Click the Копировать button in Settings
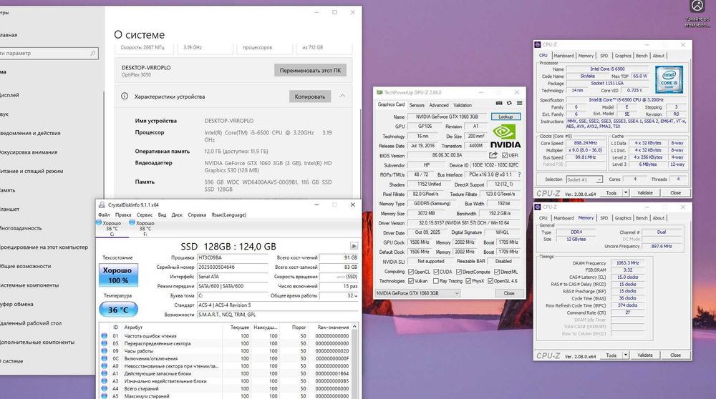Screen dimensions: 716x399 coord(309,97)
